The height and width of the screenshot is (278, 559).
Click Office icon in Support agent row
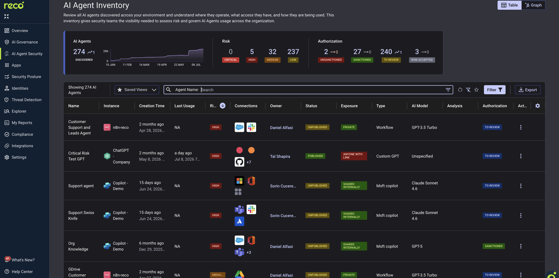pyautogui.click(x=251, y=181)
